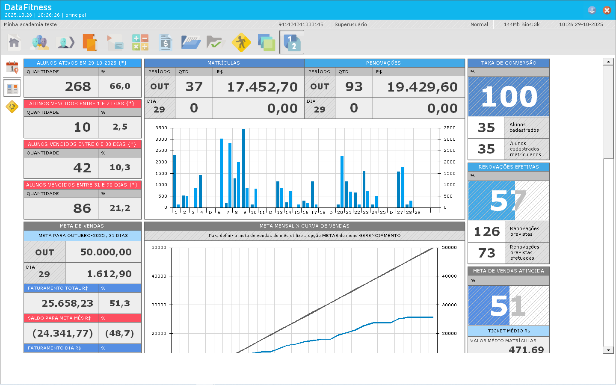Click the scrollbar up arrow at top right
This screenshot has height=385, width=616.
(x=608, y=62)
